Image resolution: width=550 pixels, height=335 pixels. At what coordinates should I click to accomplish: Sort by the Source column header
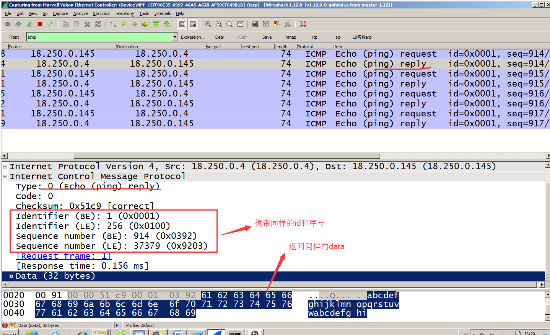tap(62, 47)
